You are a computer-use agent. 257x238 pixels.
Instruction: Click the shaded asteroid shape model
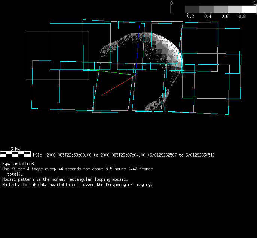click(x=165, y=49)
